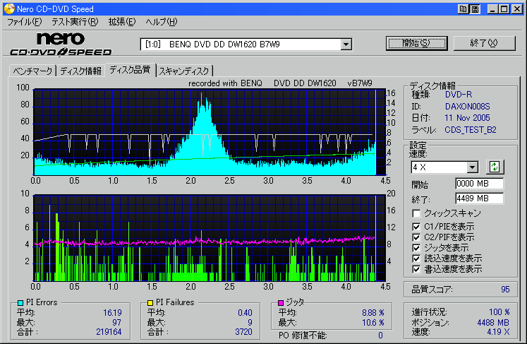
Task: Open the テスト実行 menu
Action: pyautogui.click(x=75, y=22)
